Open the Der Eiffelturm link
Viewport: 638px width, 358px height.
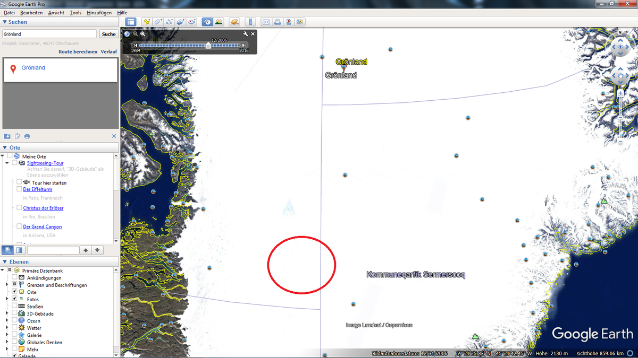38,189
